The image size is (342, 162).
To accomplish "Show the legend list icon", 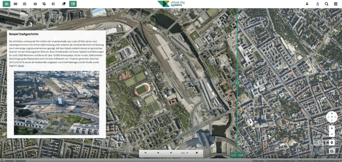I will pos(53,4).
